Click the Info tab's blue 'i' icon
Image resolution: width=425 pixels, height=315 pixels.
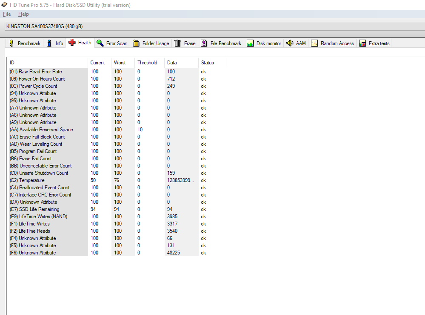49,43
